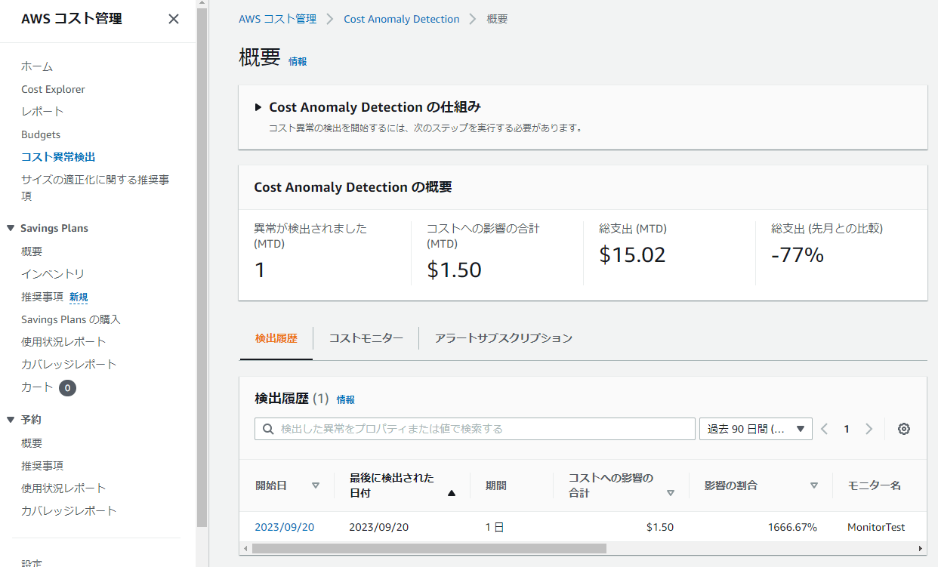Close the AWS コスト管理 sidebar
This screenshot has height=567, width=938.
coord(174,19)
